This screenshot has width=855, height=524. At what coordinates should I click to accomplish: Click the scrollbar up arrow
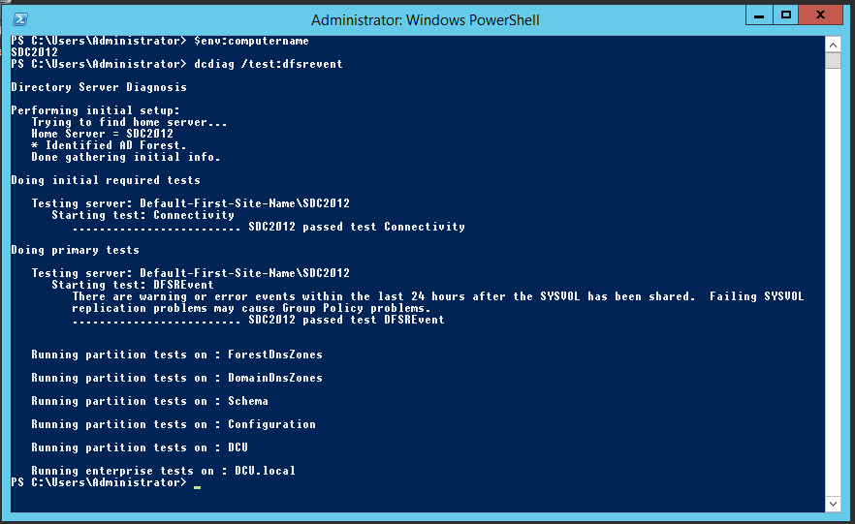833,44
